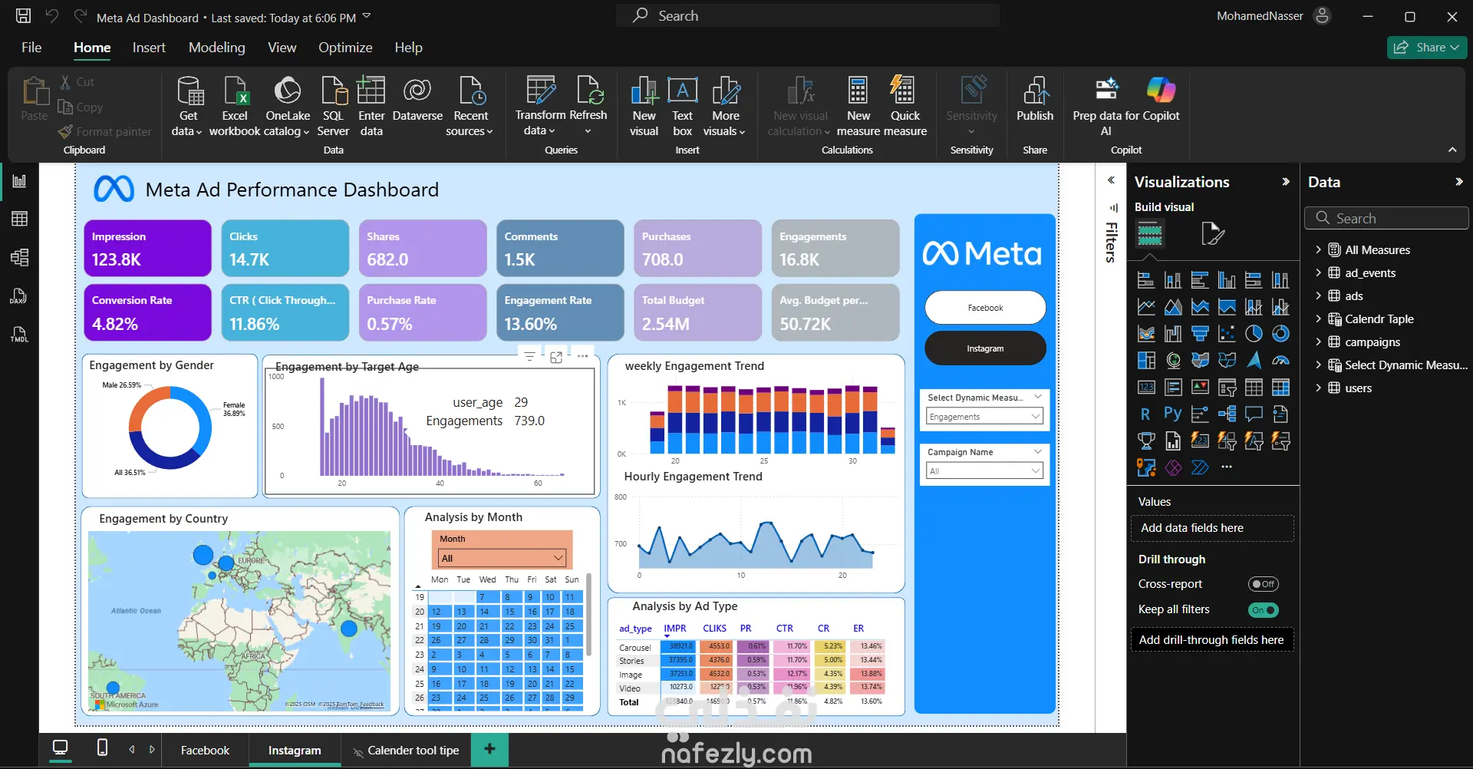Select the Line chart visualization
The height and width of the screenshot is (769, 1473).
click(1145, 307)
